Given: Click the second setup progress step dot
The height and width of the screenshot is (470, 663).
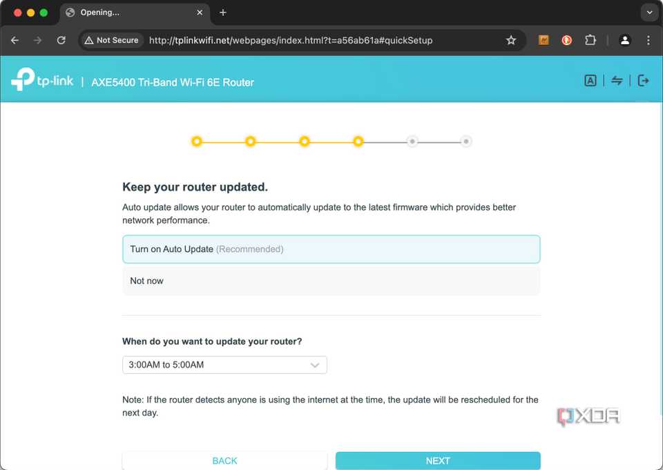Looking at the screenshot, I should click(x=250, y=141).
